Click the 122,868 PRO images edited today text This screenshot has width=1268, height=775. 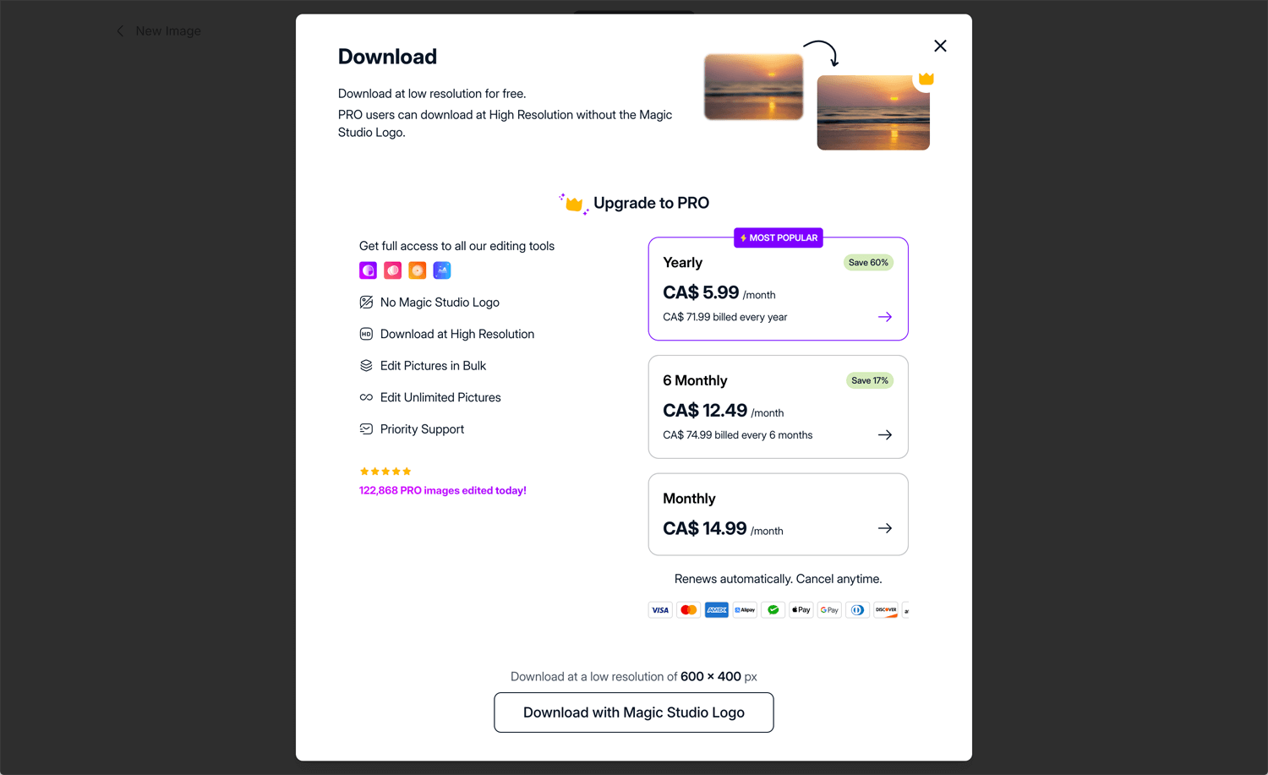[443, 490]
